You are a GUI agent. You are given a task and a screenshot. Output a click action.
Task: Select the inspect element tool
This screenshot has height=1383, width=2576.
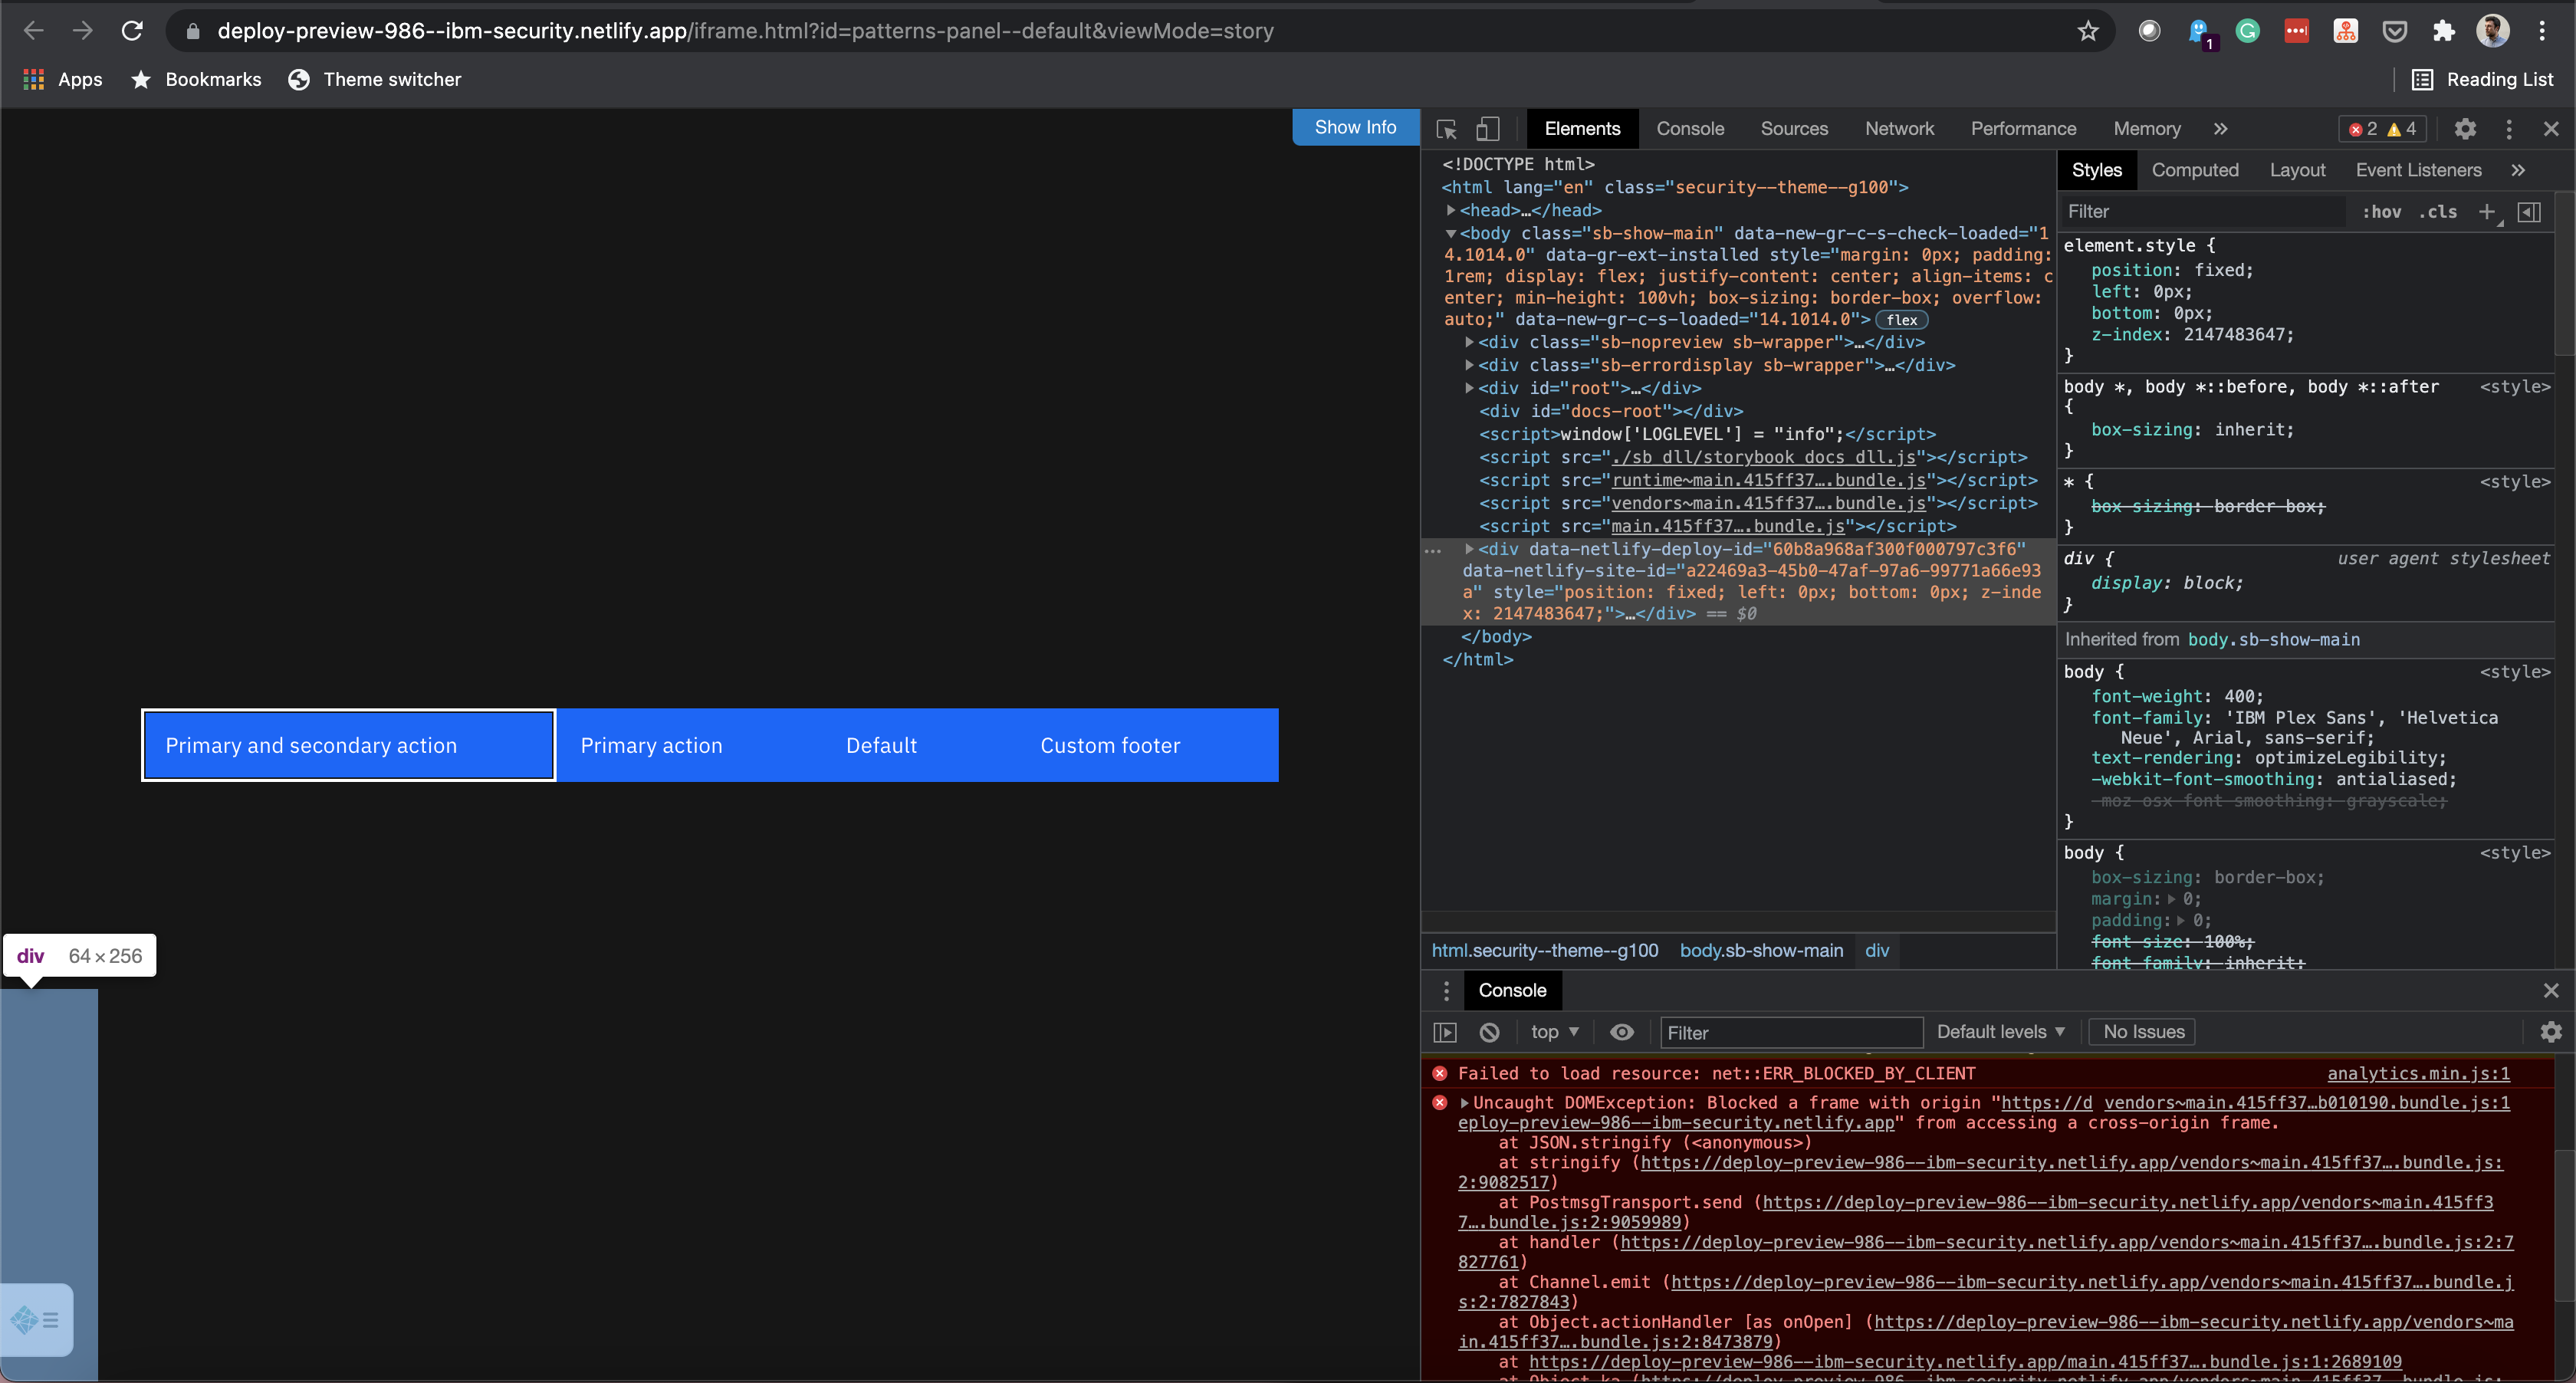[1447, 128]
